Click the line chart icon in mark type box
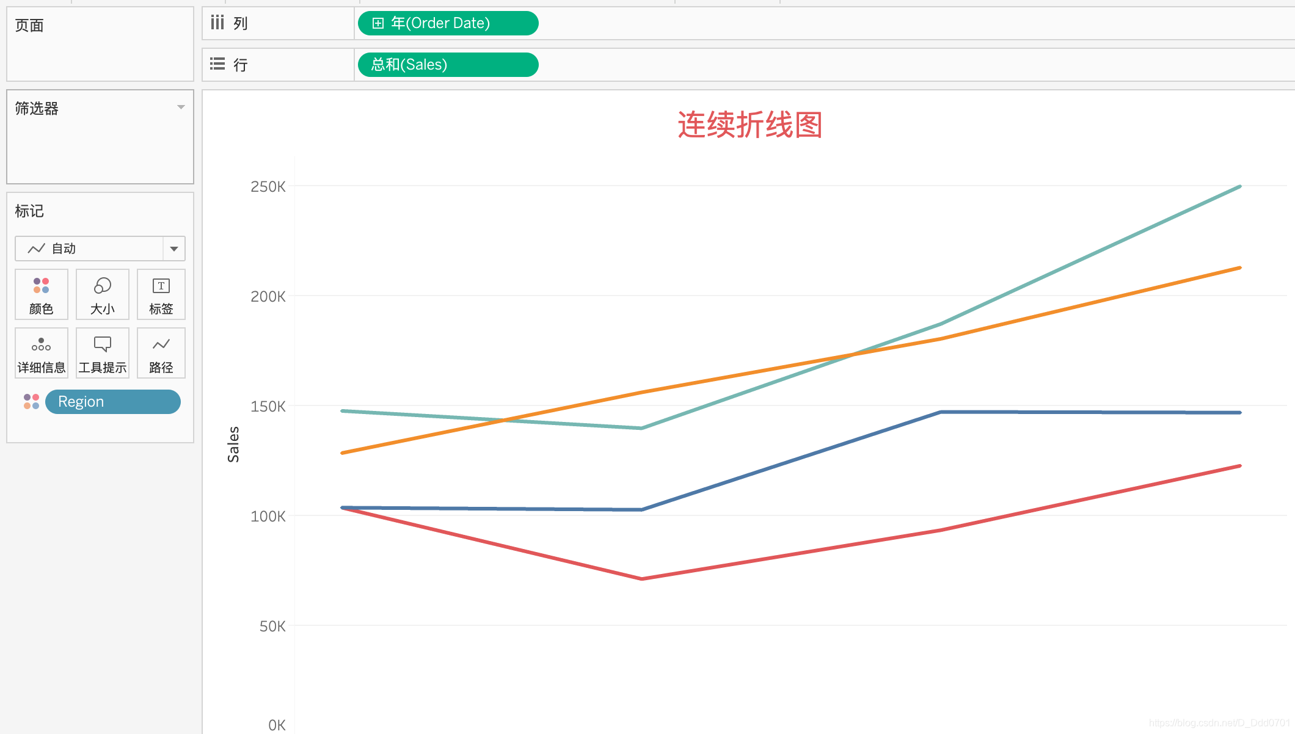Screen dimensions: 1295x734 [37, 249]
